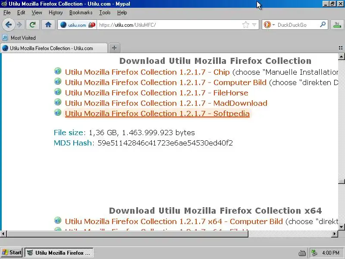Screen dimensions: 345x259
Task: Open the View menu
Action: coord(37,13)
